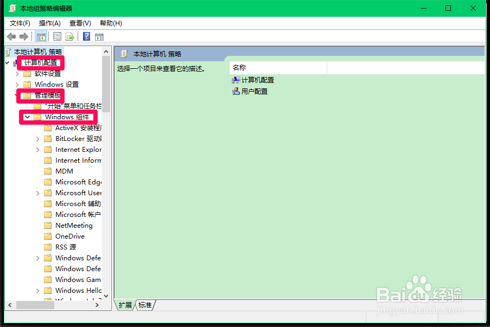Click the Back navigation arrow
Viewport: 490px width, 327px height.
click(x=11, y=36)
